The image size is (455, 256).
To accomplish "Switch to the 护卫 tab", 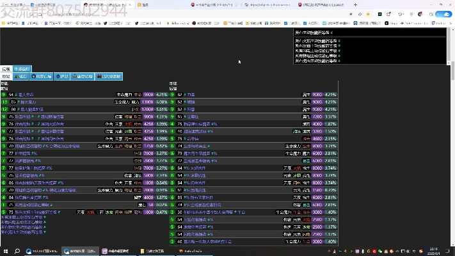I will point(63,76).
